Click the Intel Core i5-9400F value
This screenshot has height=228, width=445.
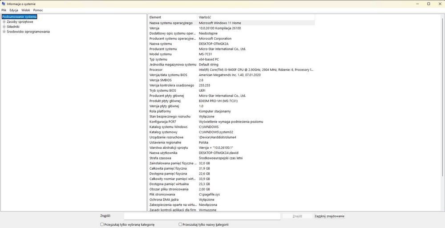click(256, 69)
